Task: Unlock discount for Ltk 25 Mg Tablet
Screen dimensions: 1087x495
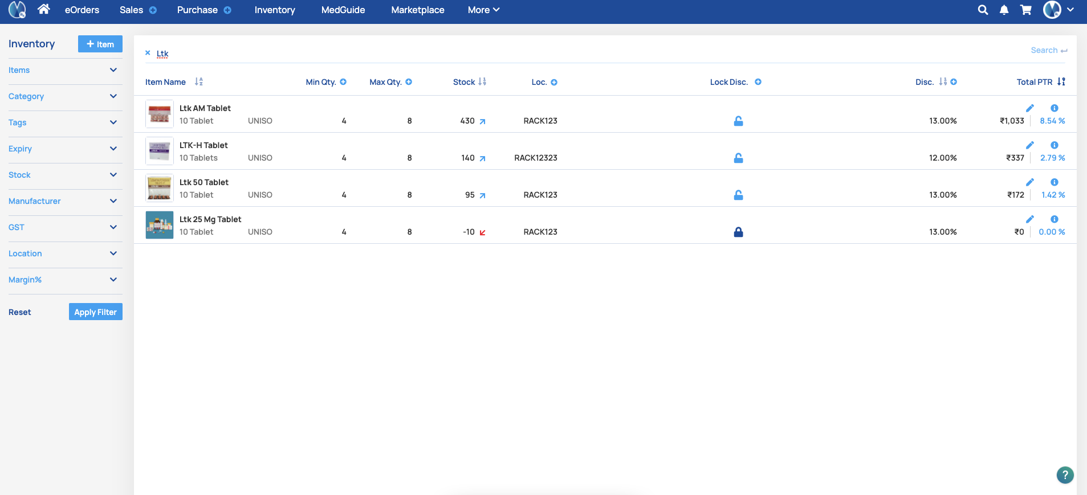Action: point(738,232)
